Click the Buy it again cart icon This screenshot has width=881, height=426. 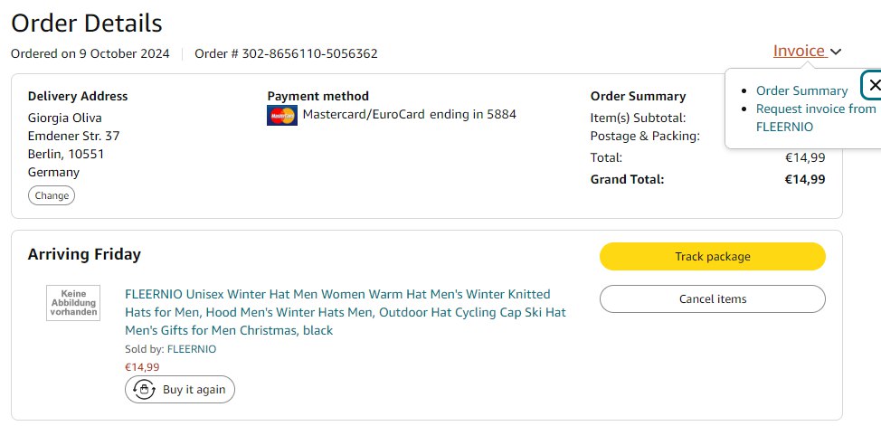coord(143,390)
